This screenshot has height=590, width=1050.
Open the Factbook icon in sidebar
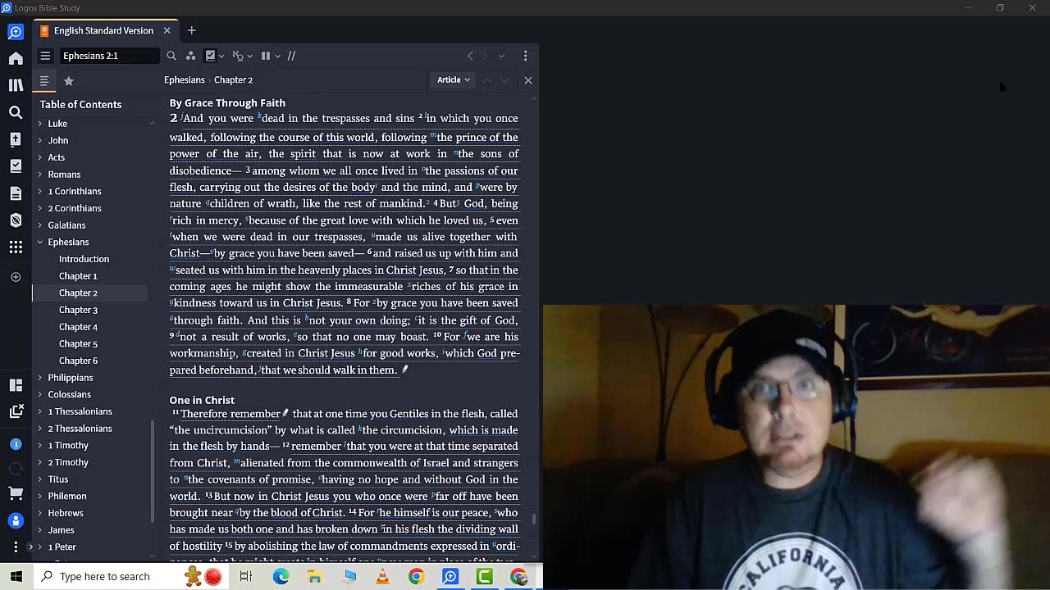pos(16,139)
